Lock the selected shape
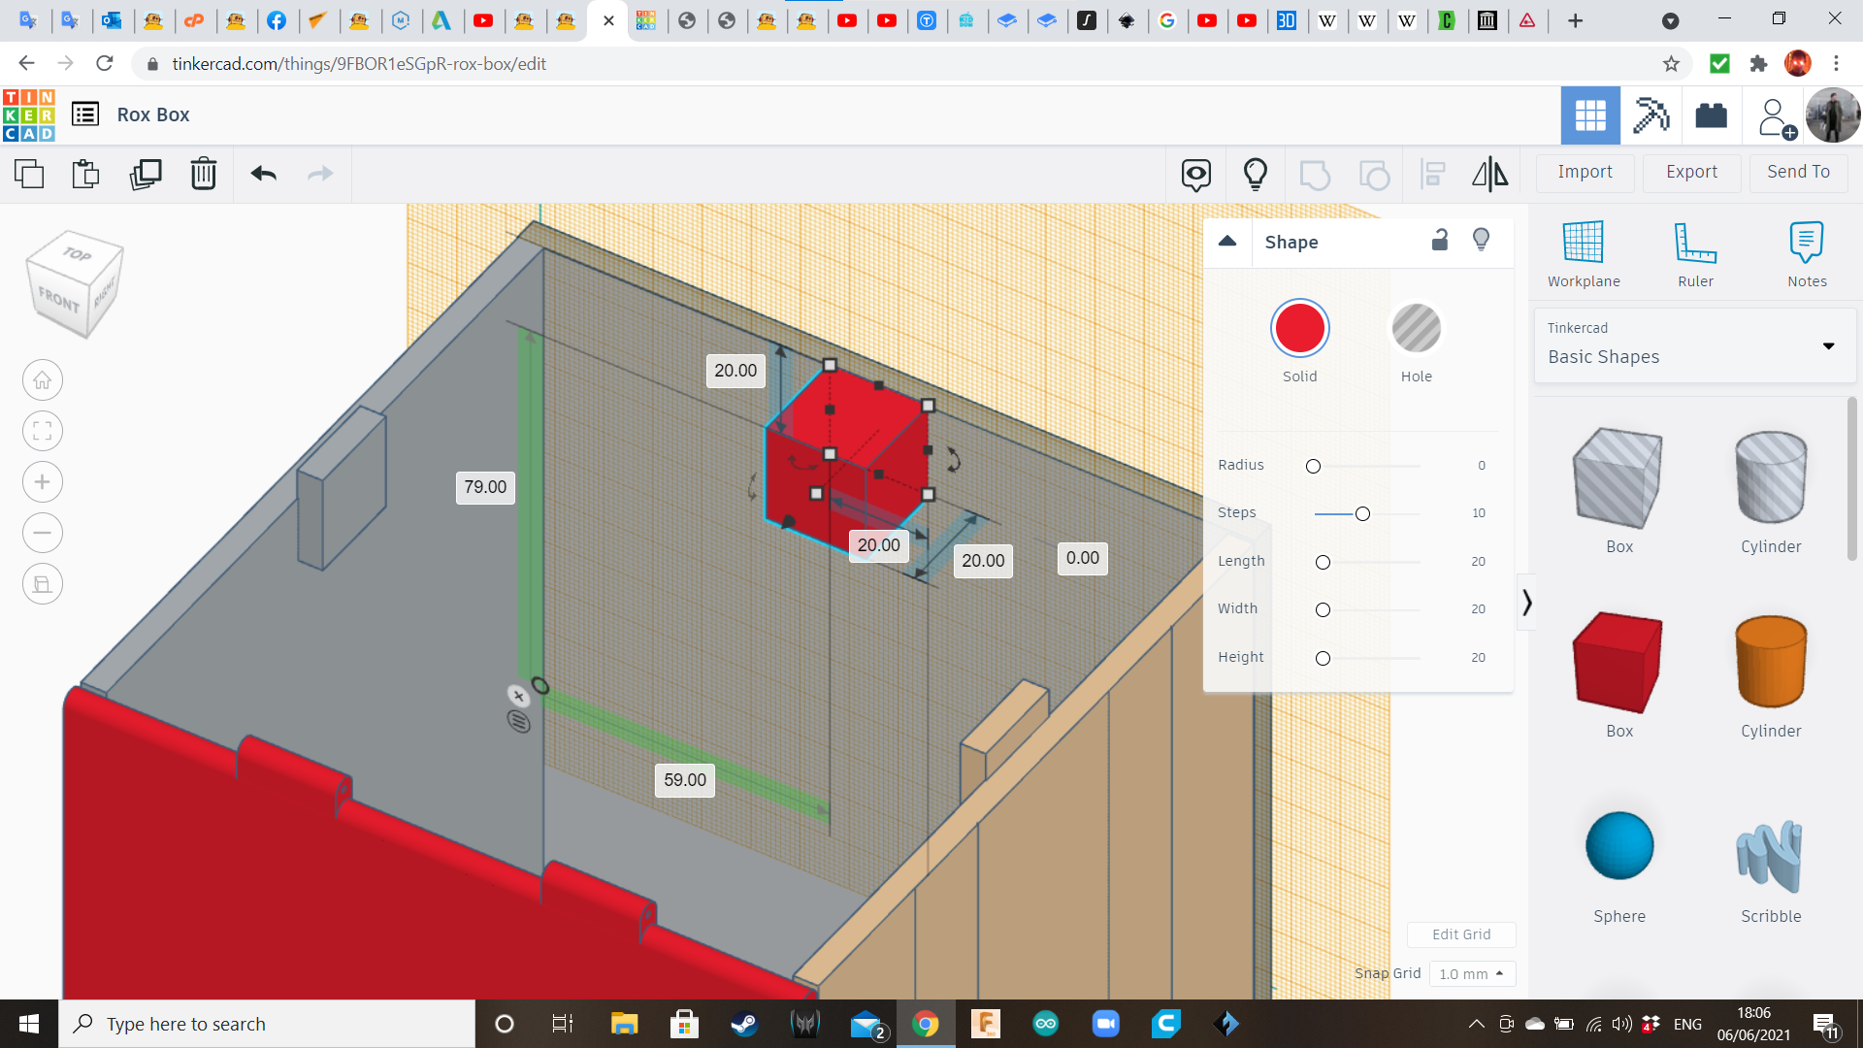Screen dimensions: 1863x1048 click(x=1439, y=240)
